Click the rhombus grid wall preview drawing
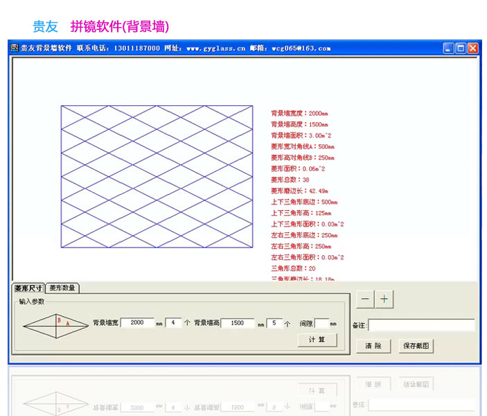487x416 pixels. point(157,177)
